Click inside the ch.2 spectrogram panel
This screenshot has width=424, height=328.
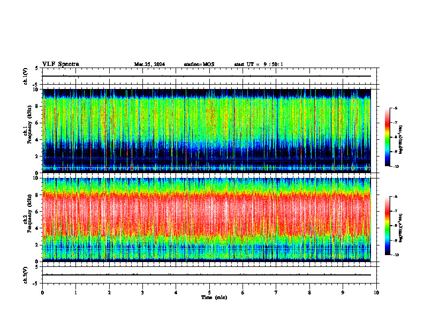point(207,220)
